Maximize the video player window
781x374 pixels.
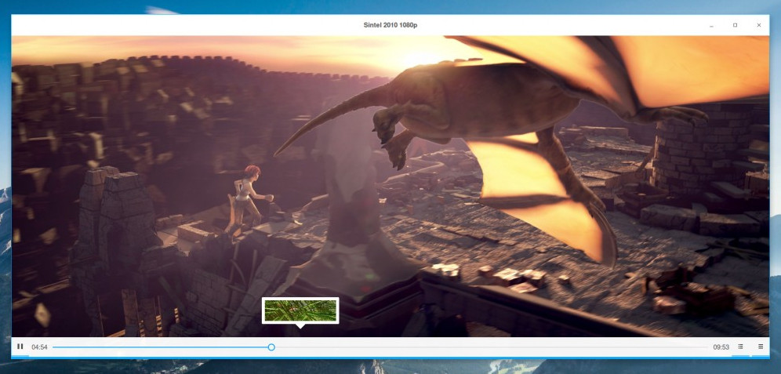click(x=735, y=25)
